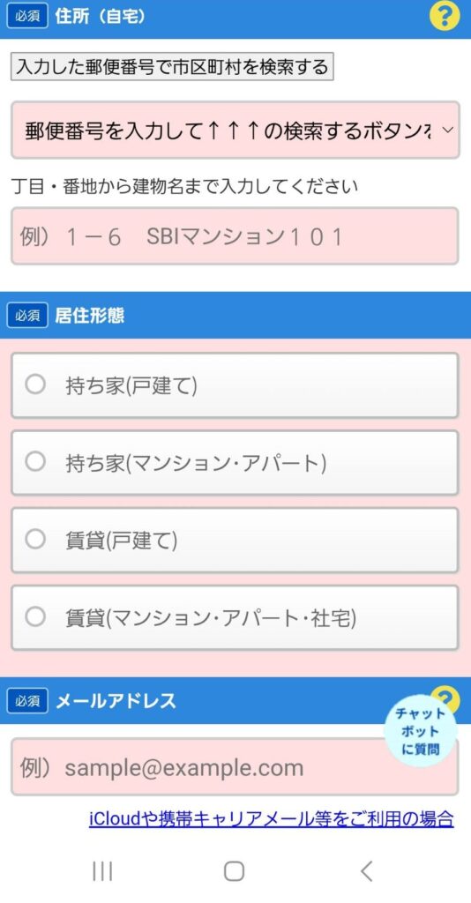This screenshot has width=471, height=903.
Task: Tap the Android back arrow icon
Action: (367, 871)
